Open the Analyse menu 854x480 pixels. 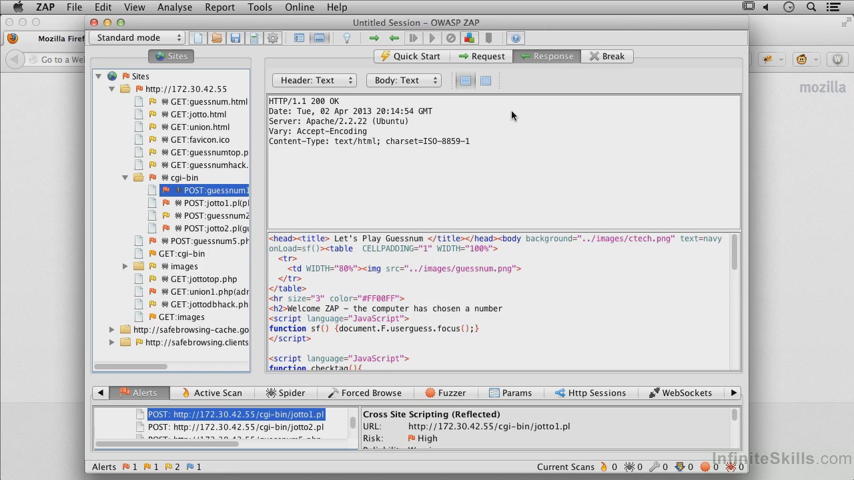pyautogui.click(x=175, y=7)
